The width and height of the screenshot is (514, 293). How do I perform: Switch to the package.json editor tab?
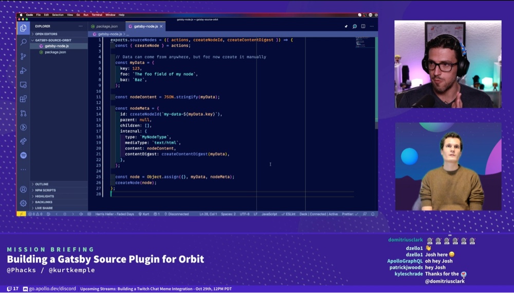[x=106, y=26]
